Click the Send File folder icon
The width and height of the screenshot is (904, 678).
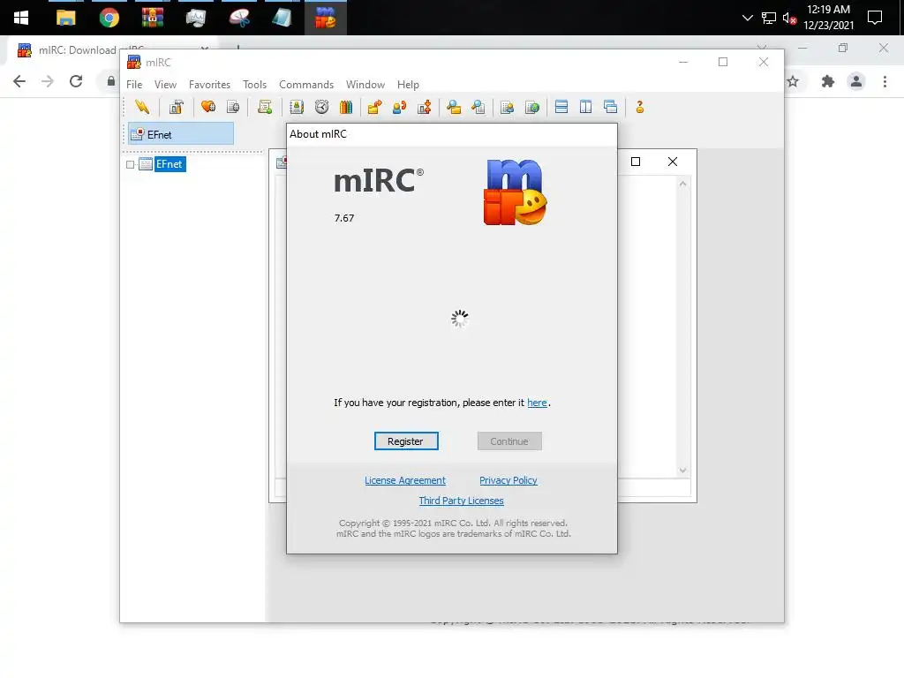[374, 107]
